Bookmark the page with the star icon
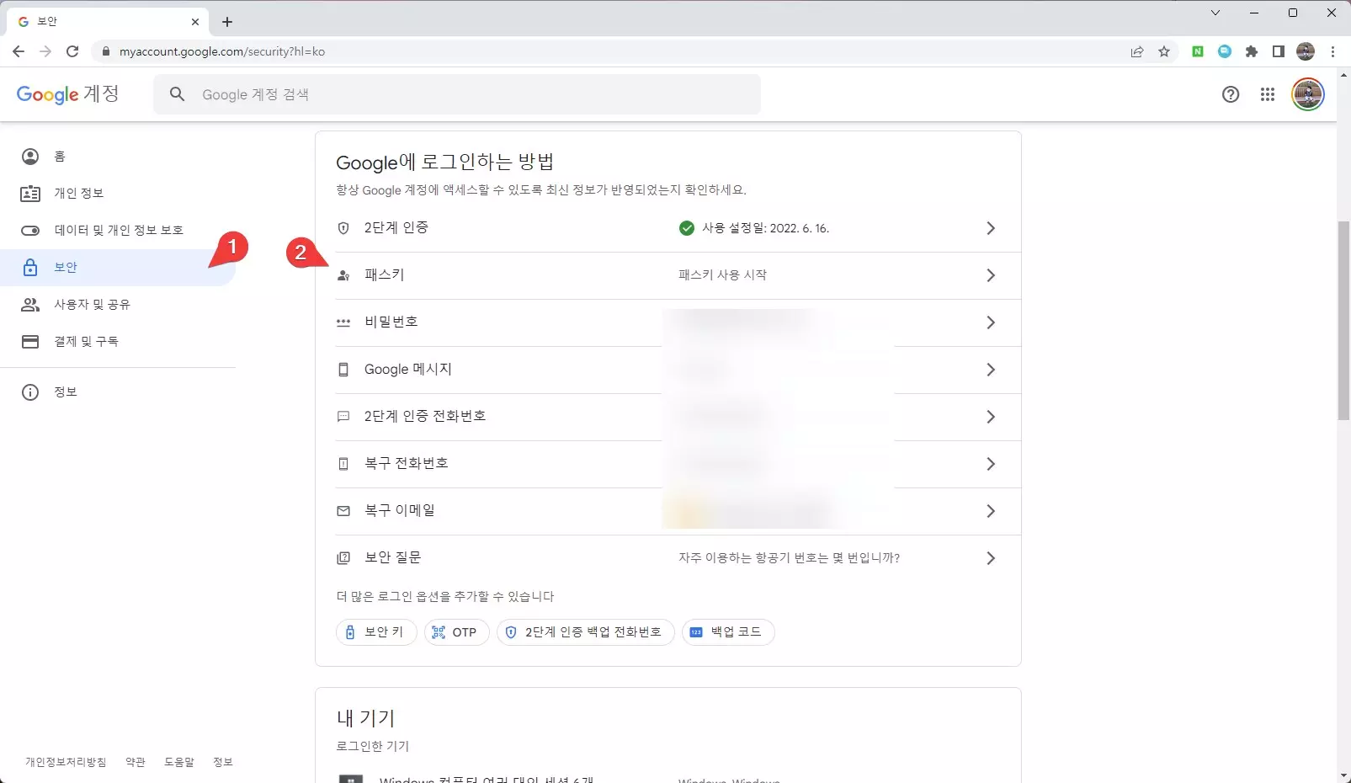The height and width of the screenshot is (783, 1351). pyautogui.click(x=1165, y=51)
